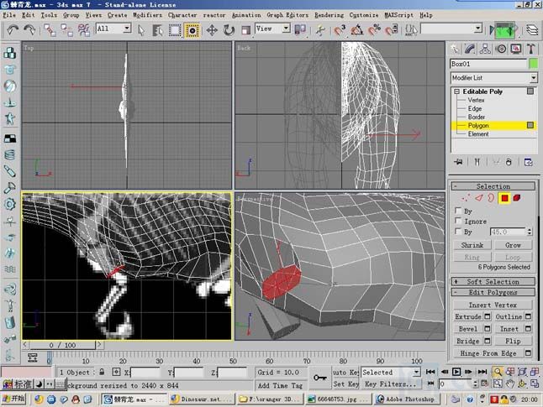The image size is (543, 407).
Task: Enable the By Angle checkbox
Action: click(458, 231)
